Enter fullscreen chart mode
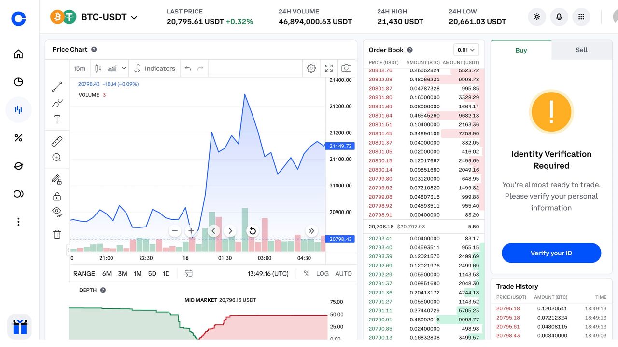The image size is (618, 347). point(329,68)
